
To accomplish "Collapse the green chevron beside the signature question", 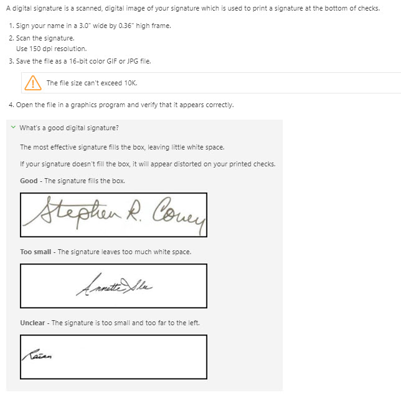I will click(x=13, y=128).
